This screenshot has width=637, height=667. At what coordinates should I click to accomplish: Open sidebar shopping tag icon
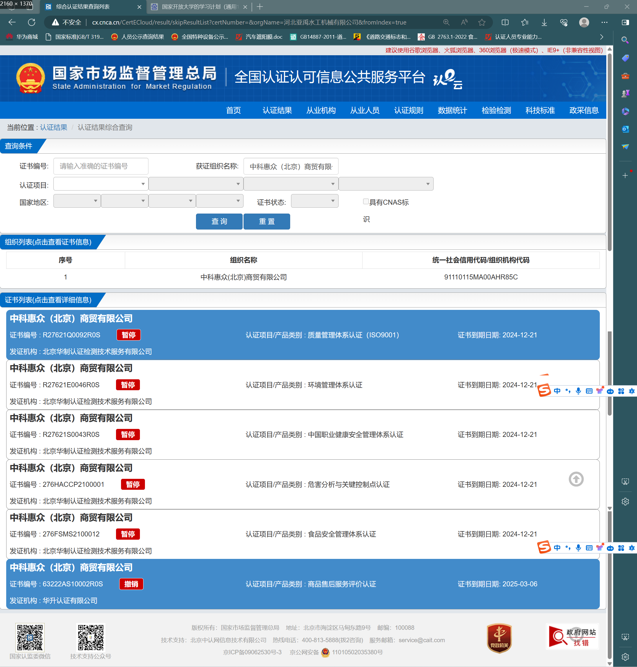[625, 58]
